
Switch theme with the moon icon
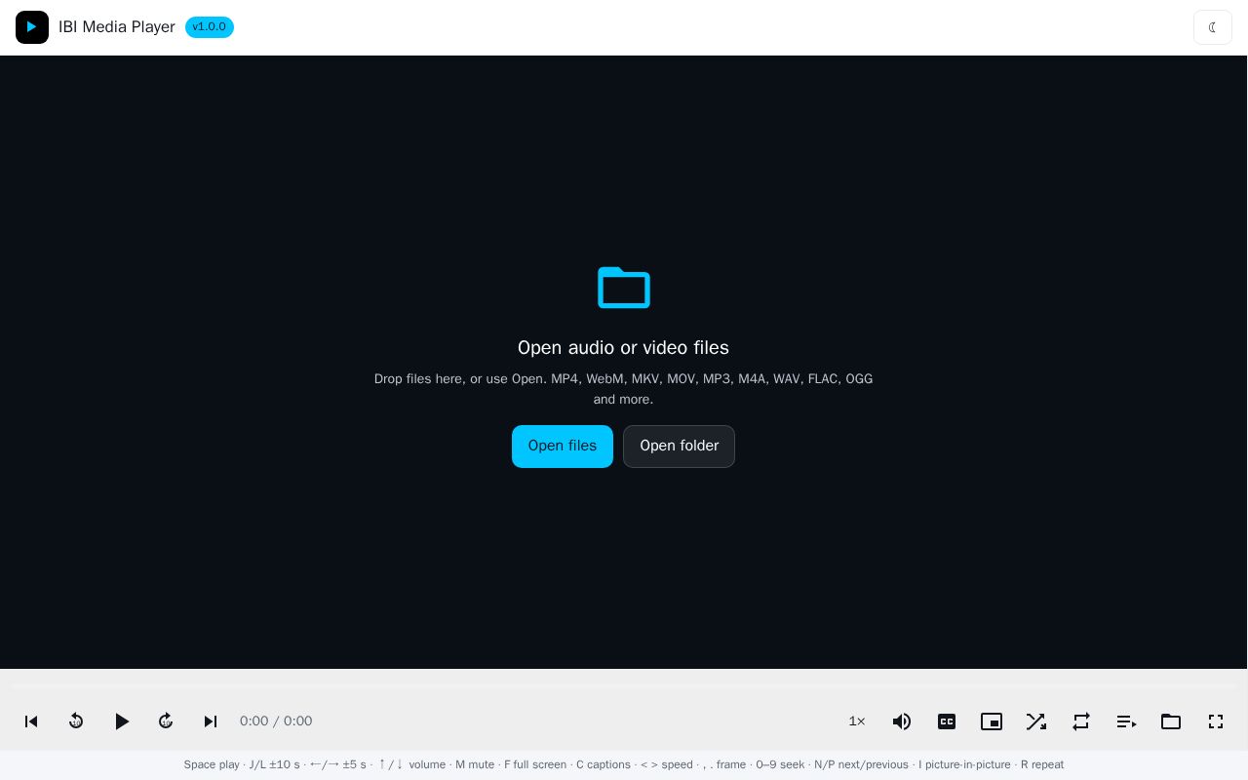1213,27
